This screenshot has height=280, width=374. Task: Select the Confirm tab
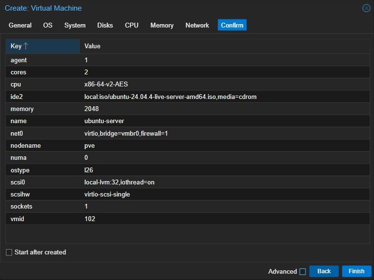pos(232,25)
